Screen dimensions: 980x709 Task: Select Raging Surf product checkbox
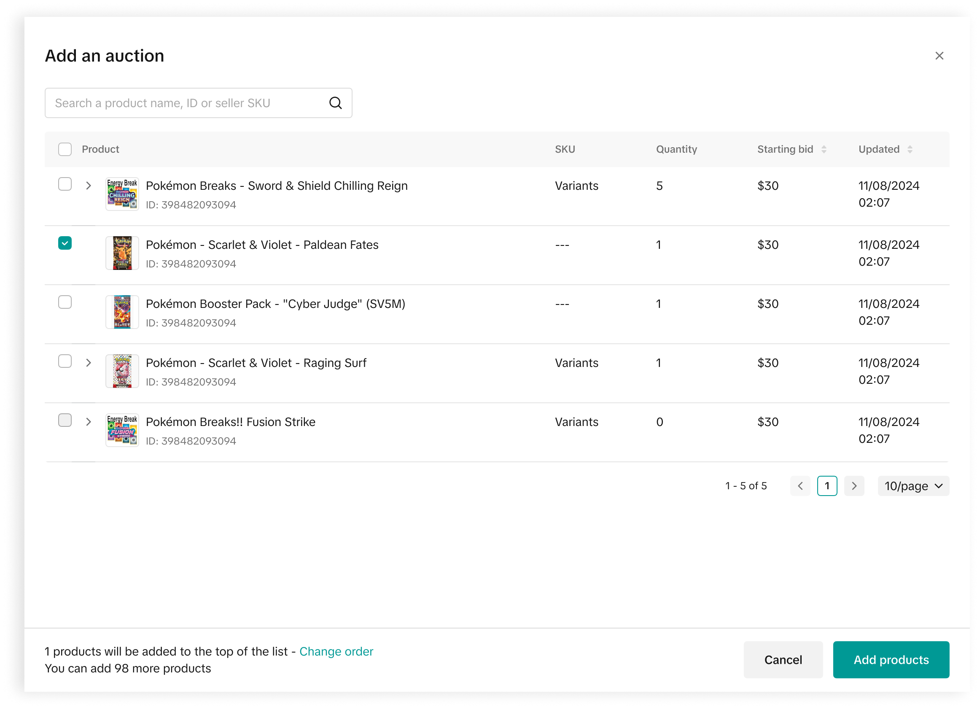[x=65, y=361]
